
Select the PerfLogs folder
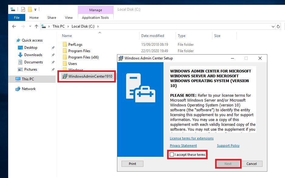click(75, 45)
